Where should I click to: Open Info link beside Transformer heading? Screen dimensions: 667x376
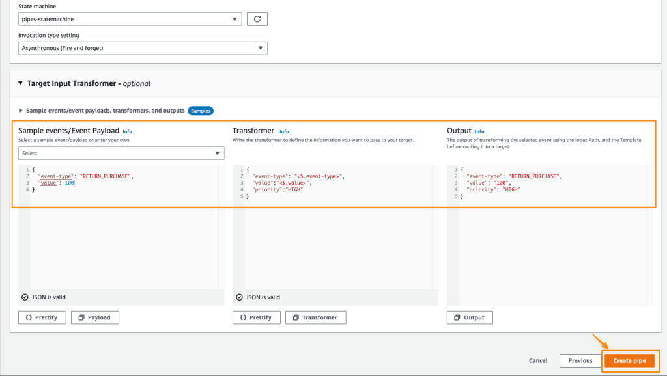point(284,131)
